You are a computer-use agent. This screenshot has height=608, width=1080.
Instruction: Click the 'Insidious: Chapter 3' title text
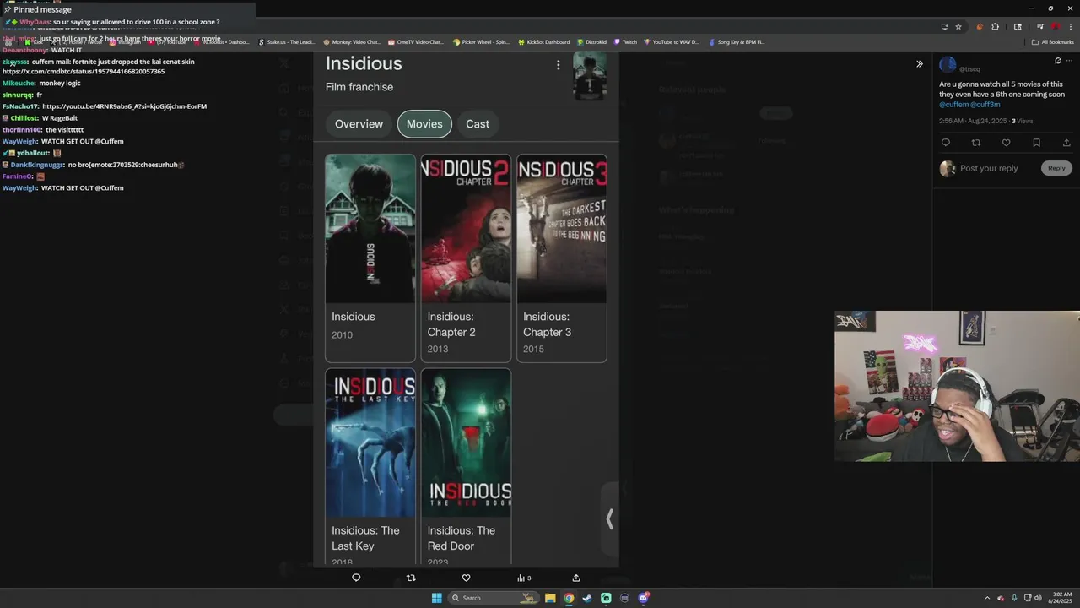pyautogui.click(x=547, y=324)
